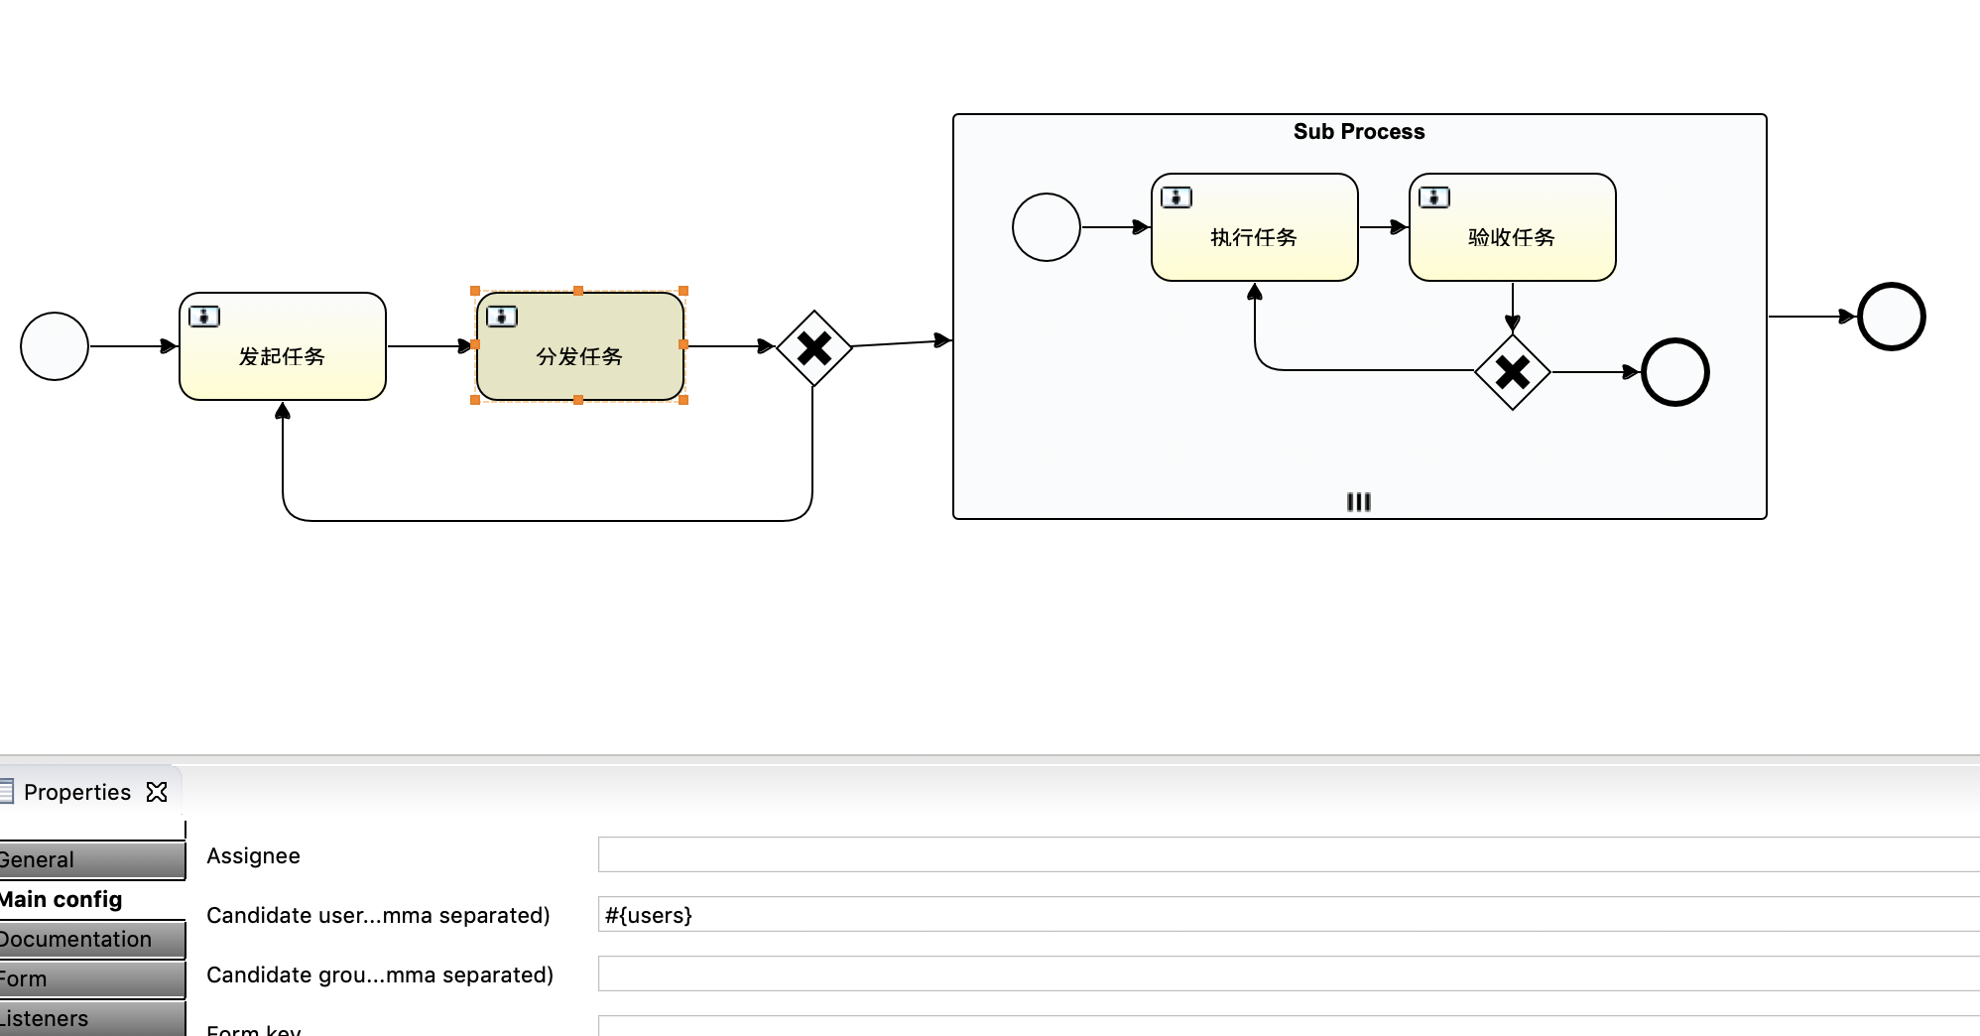Select the flow from Sub Process to end event

(1812, 317)
